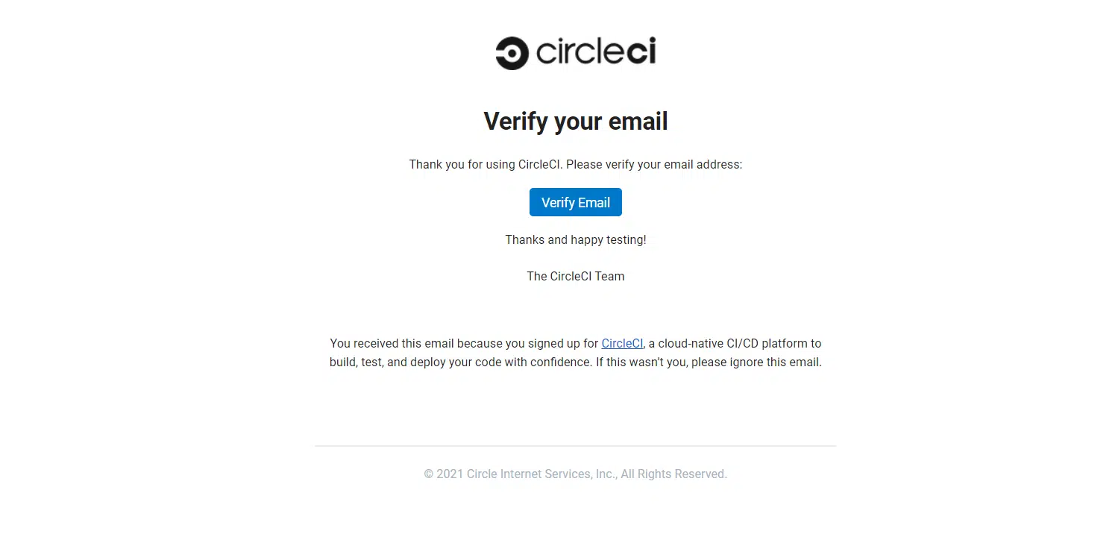The image size is (1118, 537).
Task: Click "Circle Internet Services, Inc." footer text
Action: tap(541, 474)
